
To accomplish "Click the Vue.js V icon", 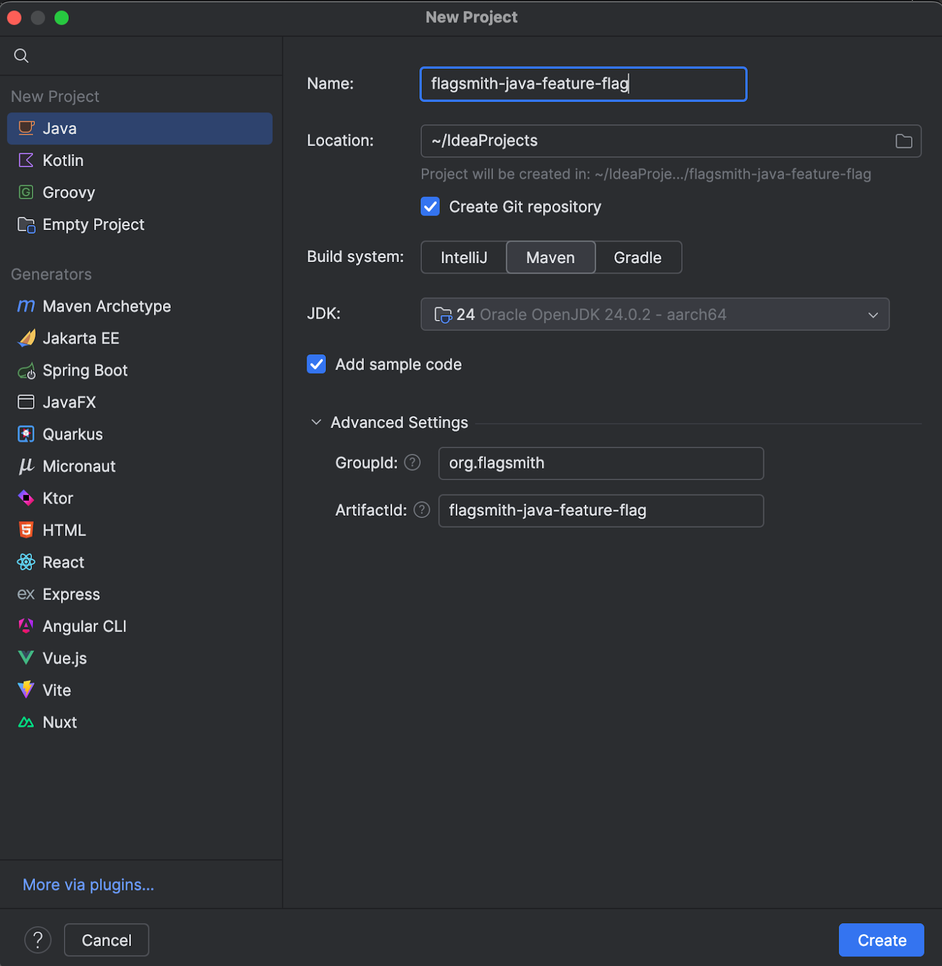I will pos(26,658).
